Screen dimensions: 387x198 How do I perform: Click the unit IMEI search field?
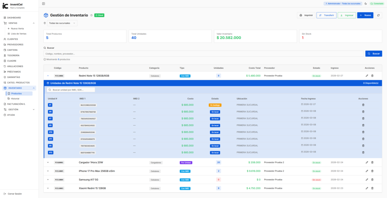pyautogui.click(x=72, y=90)
